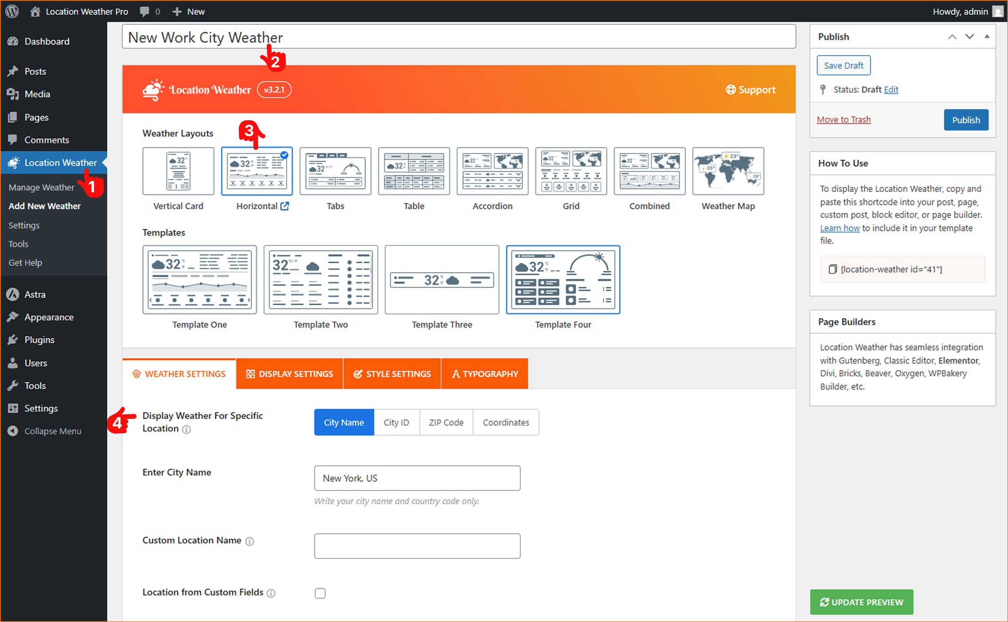The height and width of the screenshot is (622, 1008).
Task: Enable Location from Custom Fields checkbox
Action: tap(320, 593)
